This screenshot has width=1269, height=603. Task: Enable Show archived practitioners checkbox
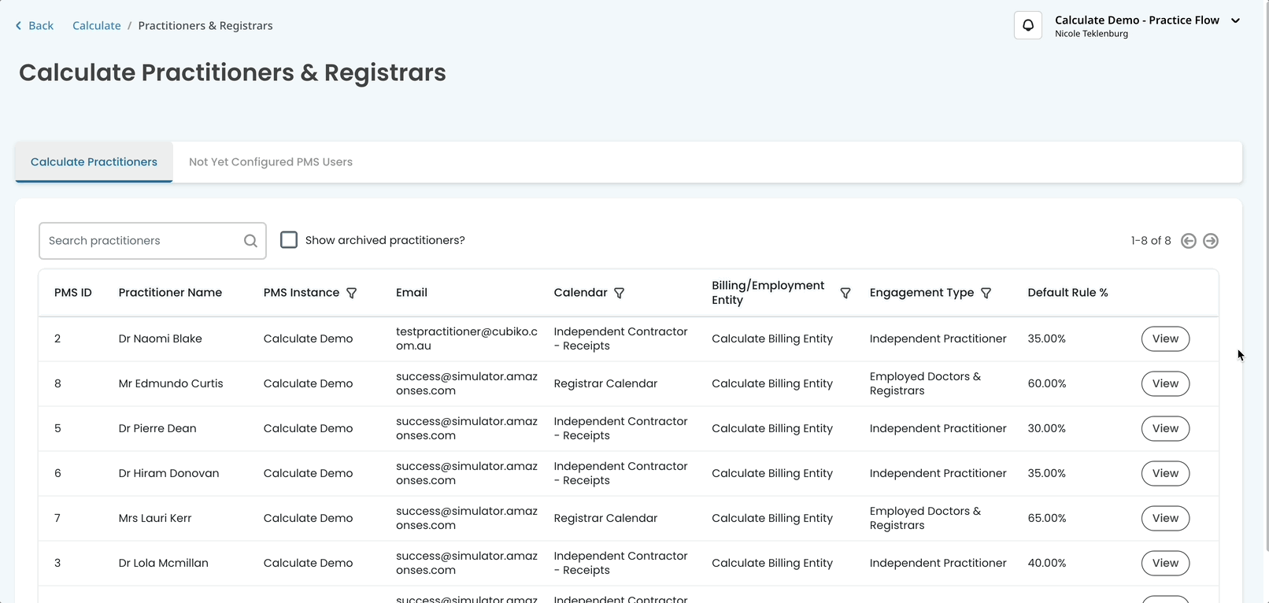point(289,240)
